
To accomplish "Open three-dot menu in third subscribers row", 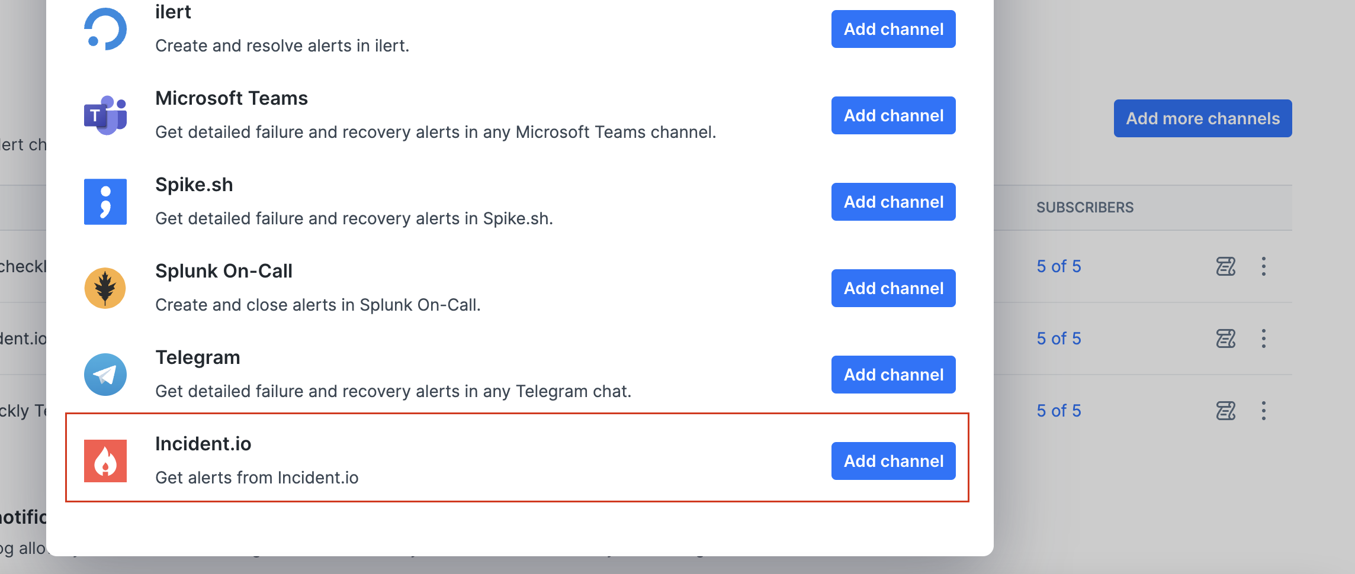I will pos(1264,411).
